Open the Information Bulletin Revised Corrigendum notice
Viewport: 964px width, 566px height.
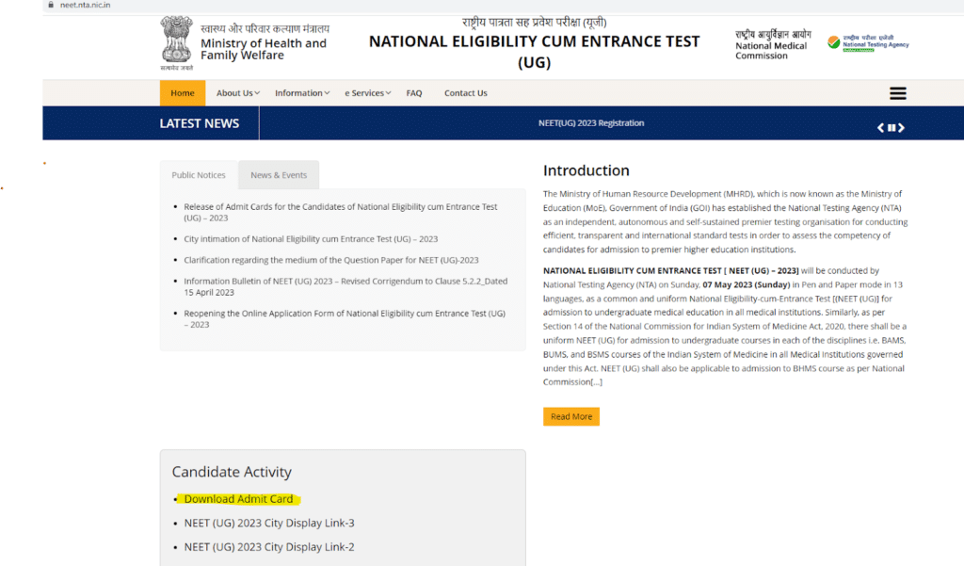pyautogui.click(x=345, y=286)
